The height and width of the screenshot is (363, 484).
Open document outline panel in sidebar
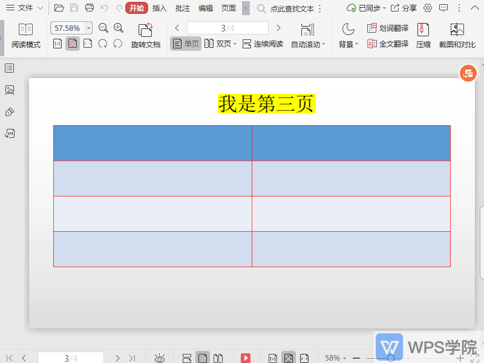coord(8,68)
